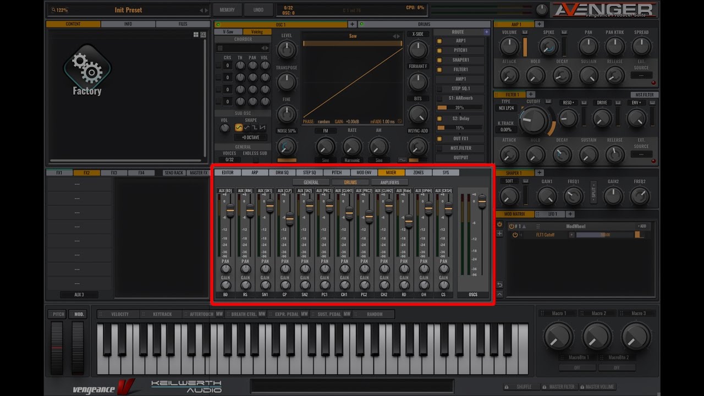Open the BITS parameter dropdown
Screen dimensions: 704x396
[418, 98]
